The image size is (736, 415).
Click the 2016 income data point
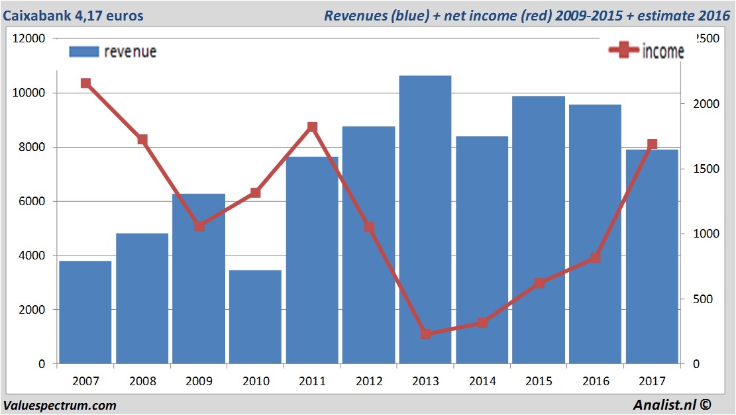[596, 258]
